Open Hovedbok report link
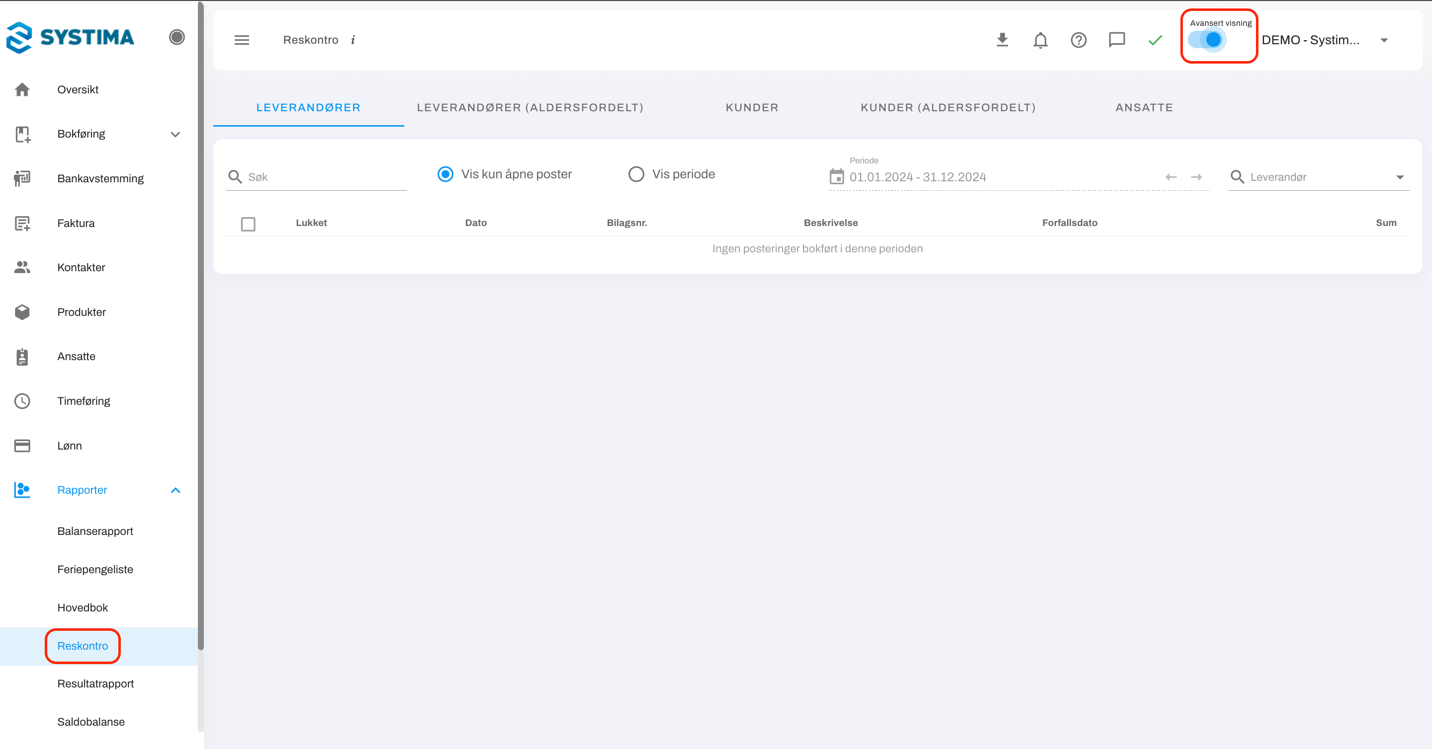This screenshot has height=749, width=1432. click(x=82, y=607)
